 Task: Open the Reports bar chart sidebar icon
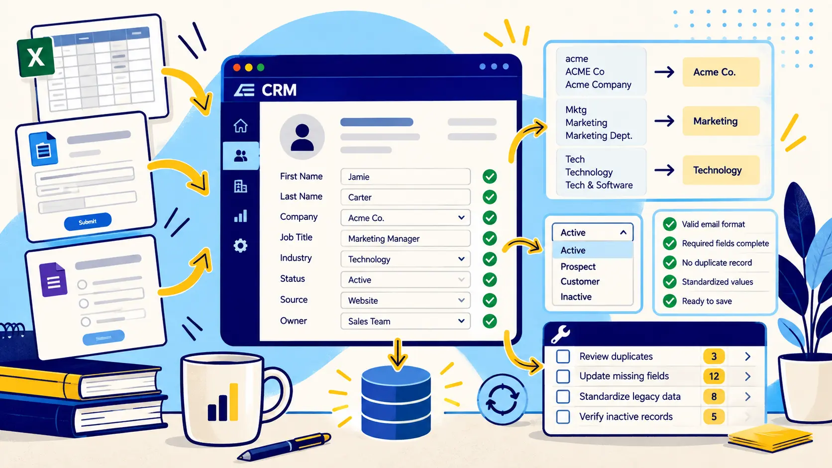(241, 216)
